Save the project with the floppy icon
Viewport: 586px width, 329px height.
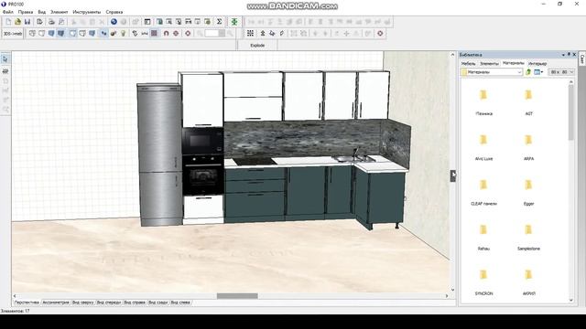point(27,22)
